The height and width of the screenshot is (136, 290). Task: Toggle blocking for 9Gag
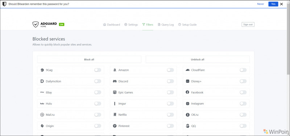(98, 70)
